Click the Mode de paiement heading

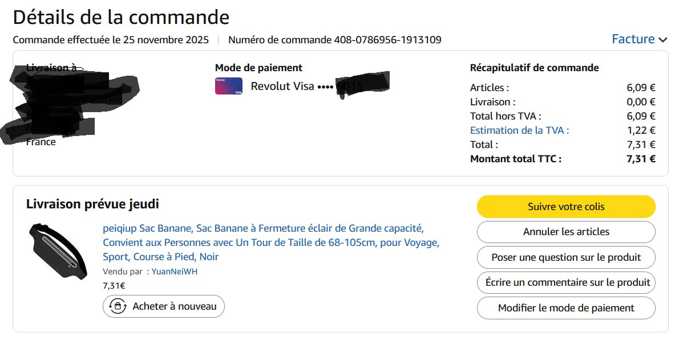[x=258, y=68]
